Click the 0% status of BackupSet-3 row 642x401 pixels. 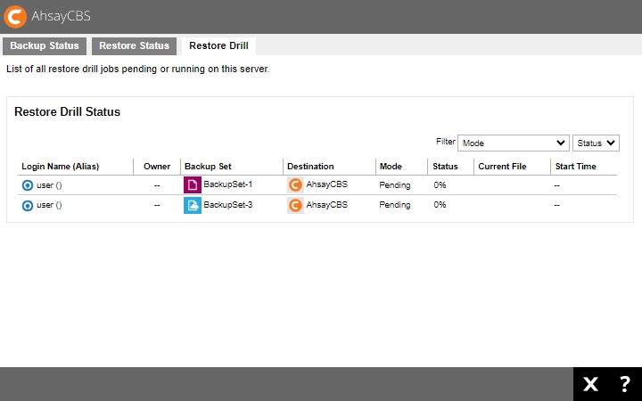coord(440,205)
